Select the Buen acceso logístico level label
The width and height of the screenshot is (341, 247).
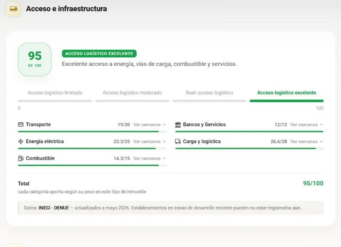click(209, 93)
